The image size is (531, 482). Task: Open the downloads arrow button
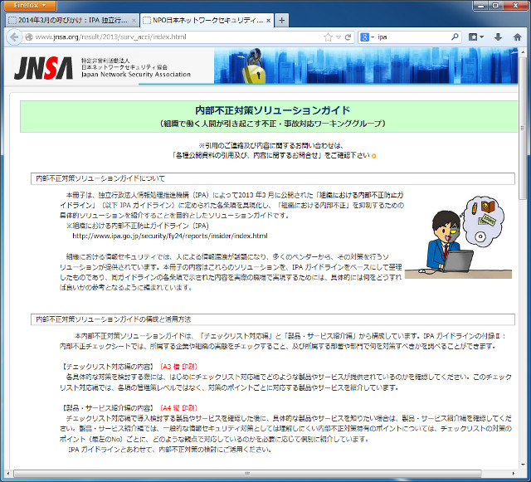click(498, 37)
